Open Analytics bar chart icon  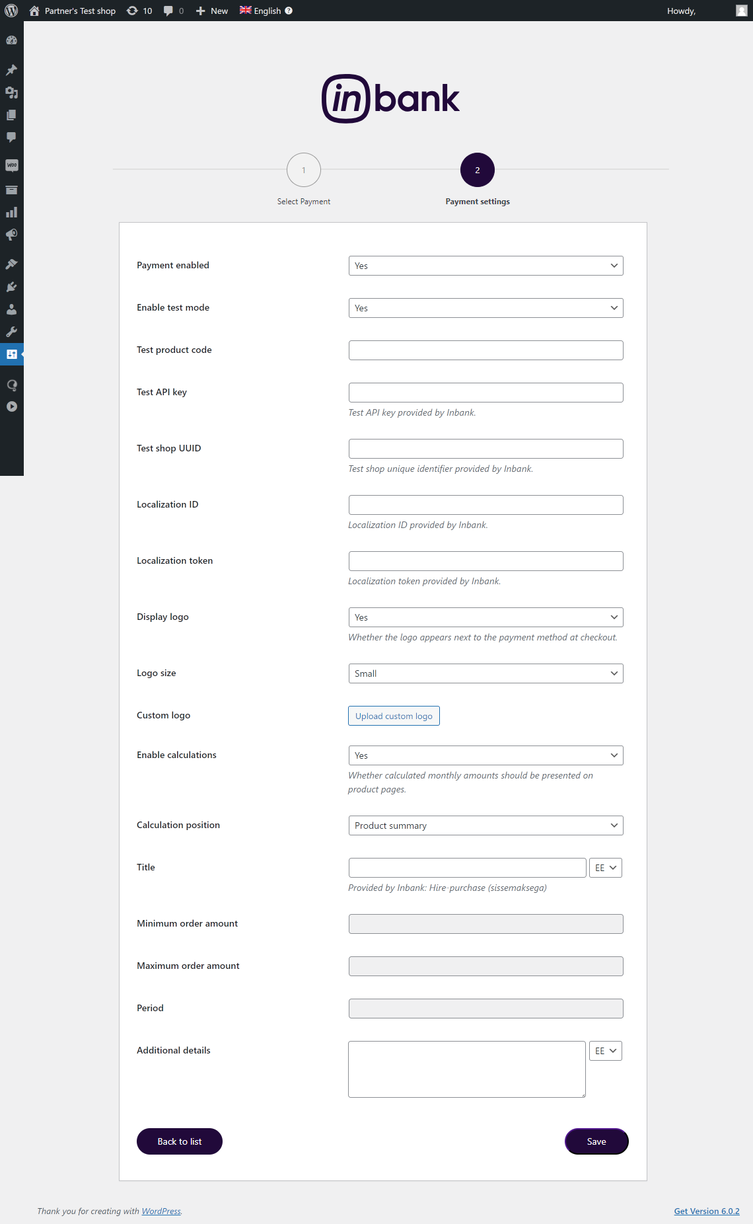11,213
